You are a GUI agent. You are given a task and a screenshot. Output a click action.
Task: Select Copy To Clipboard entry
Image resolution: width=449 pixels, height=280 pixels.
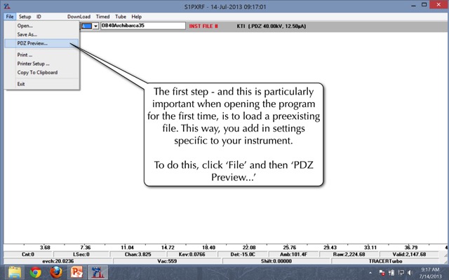tap(42, 73)
